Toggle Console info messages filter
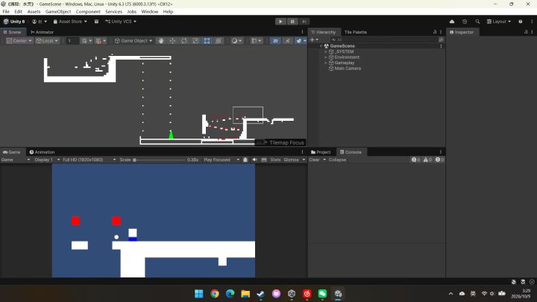This screenshot has height=302, width=537. (x=415, y=160)
